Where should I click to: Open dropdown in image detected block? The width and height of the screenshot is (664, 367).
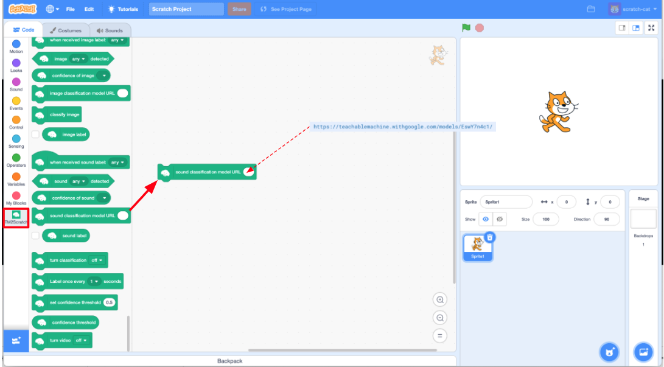pyautogui.click(x=79, y=59)
